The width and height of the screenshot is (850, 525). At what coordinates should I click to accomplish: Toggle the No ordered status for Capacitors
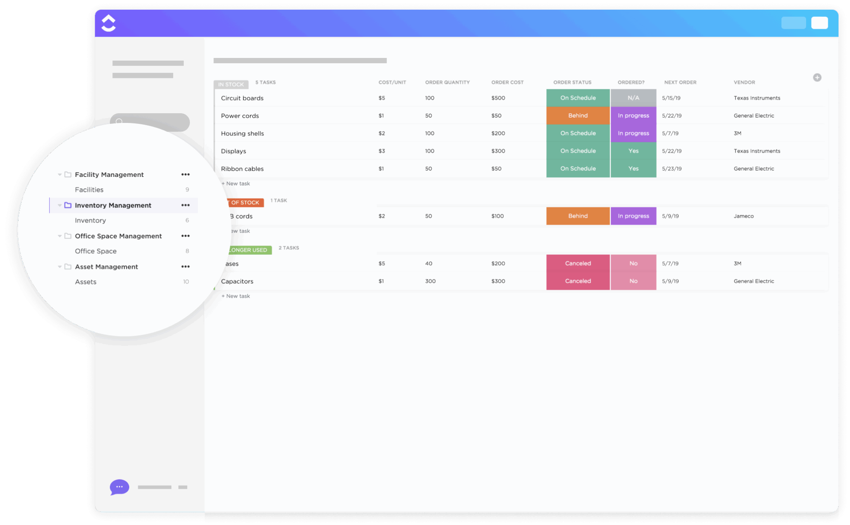(633, 281)
